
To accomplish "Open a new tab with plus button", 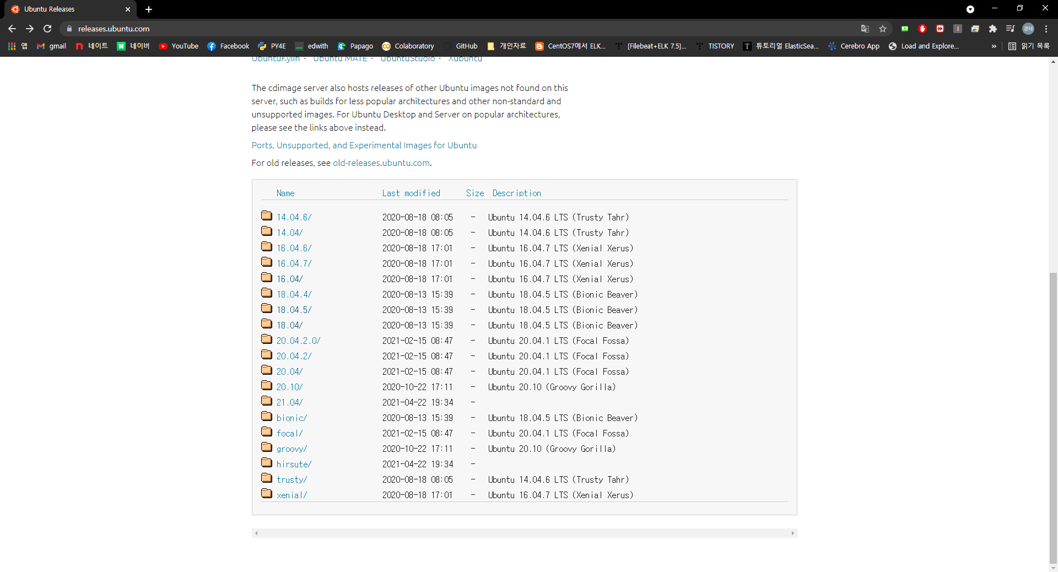I will coord(149,9).
